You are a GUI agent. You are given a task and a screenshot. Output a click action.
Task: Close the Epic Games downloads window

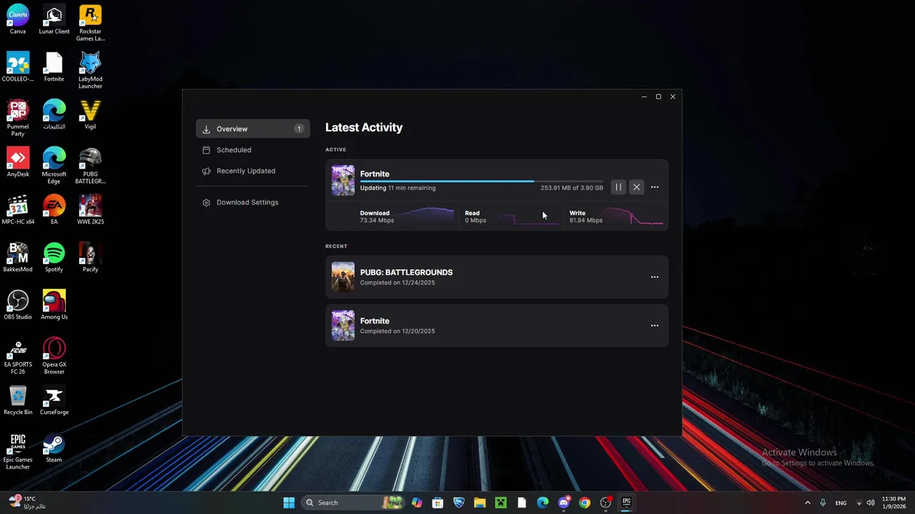coord(673,96)
